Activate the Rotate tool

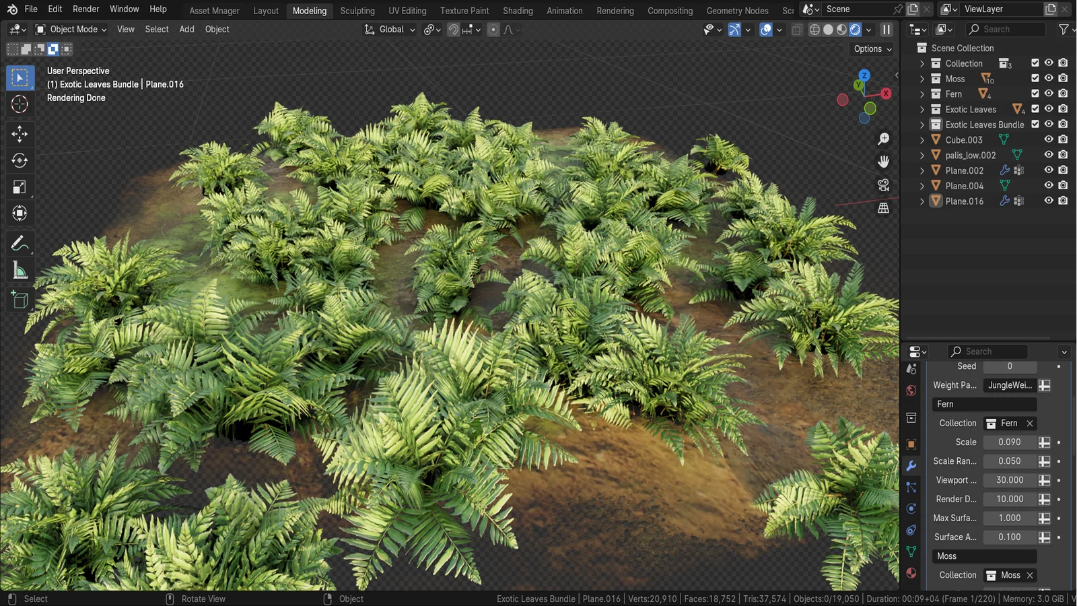(20, 160)
